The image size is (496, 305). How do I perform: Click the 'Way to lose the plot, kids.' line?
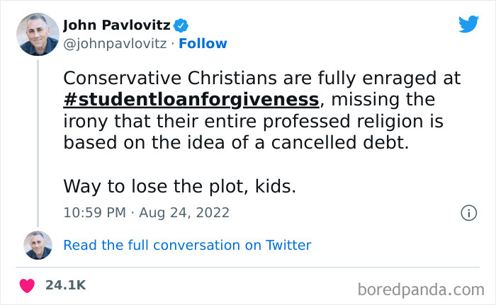pyautogui.click(x=179, y=186)
